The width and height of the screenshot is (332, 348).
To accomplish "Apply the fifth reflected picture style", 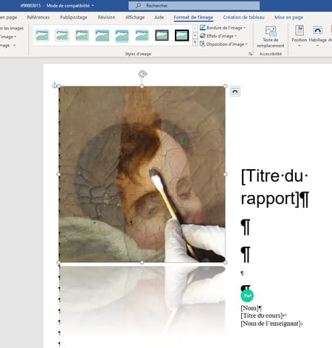I will [122, 35].
